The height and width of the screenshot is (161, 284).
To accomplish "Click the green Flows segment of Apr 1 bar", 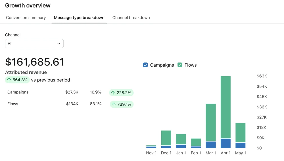I will pos(225,107).
